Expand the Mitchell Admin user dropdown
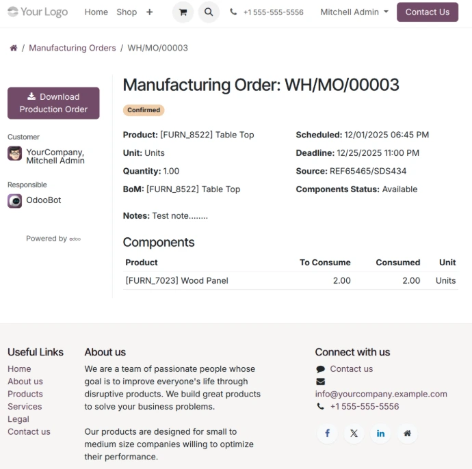 [x=354, y=12]
